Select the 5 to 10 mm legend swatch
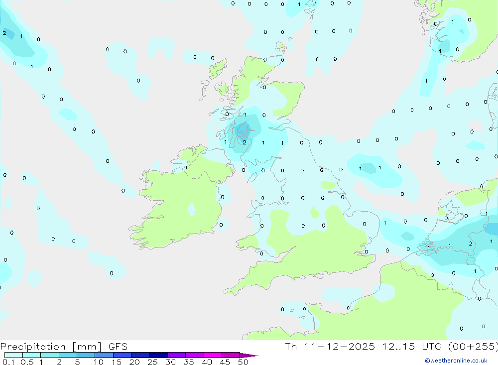 (x=86, y=355)
